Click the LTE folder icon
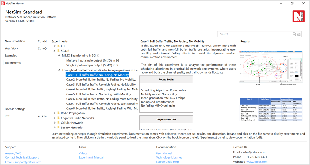 pos(58,46)
